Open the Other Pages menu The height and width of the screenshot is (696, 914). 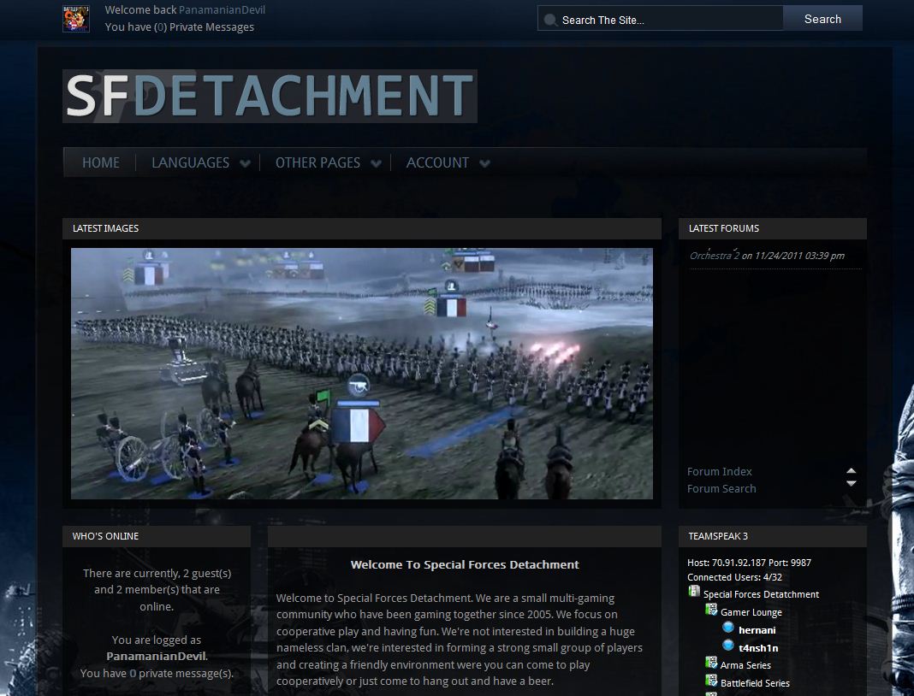tap(318, 162)
